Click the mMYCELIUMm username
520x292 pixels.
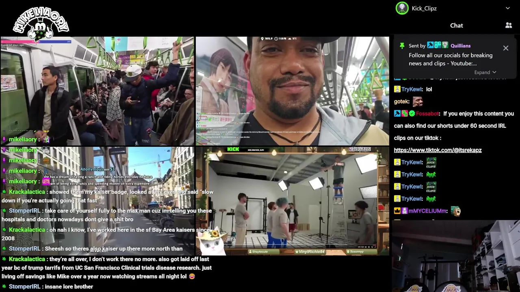[x=428, y=211]
